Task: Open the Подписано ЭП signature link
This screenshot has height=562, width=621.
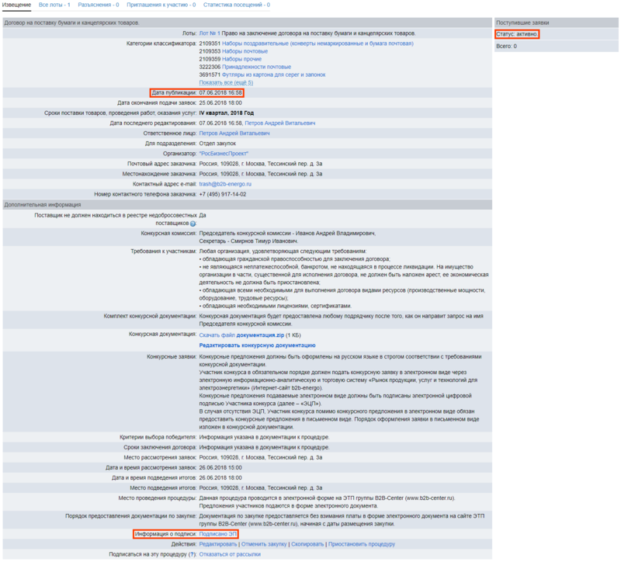Action: (x=218, y=534)
